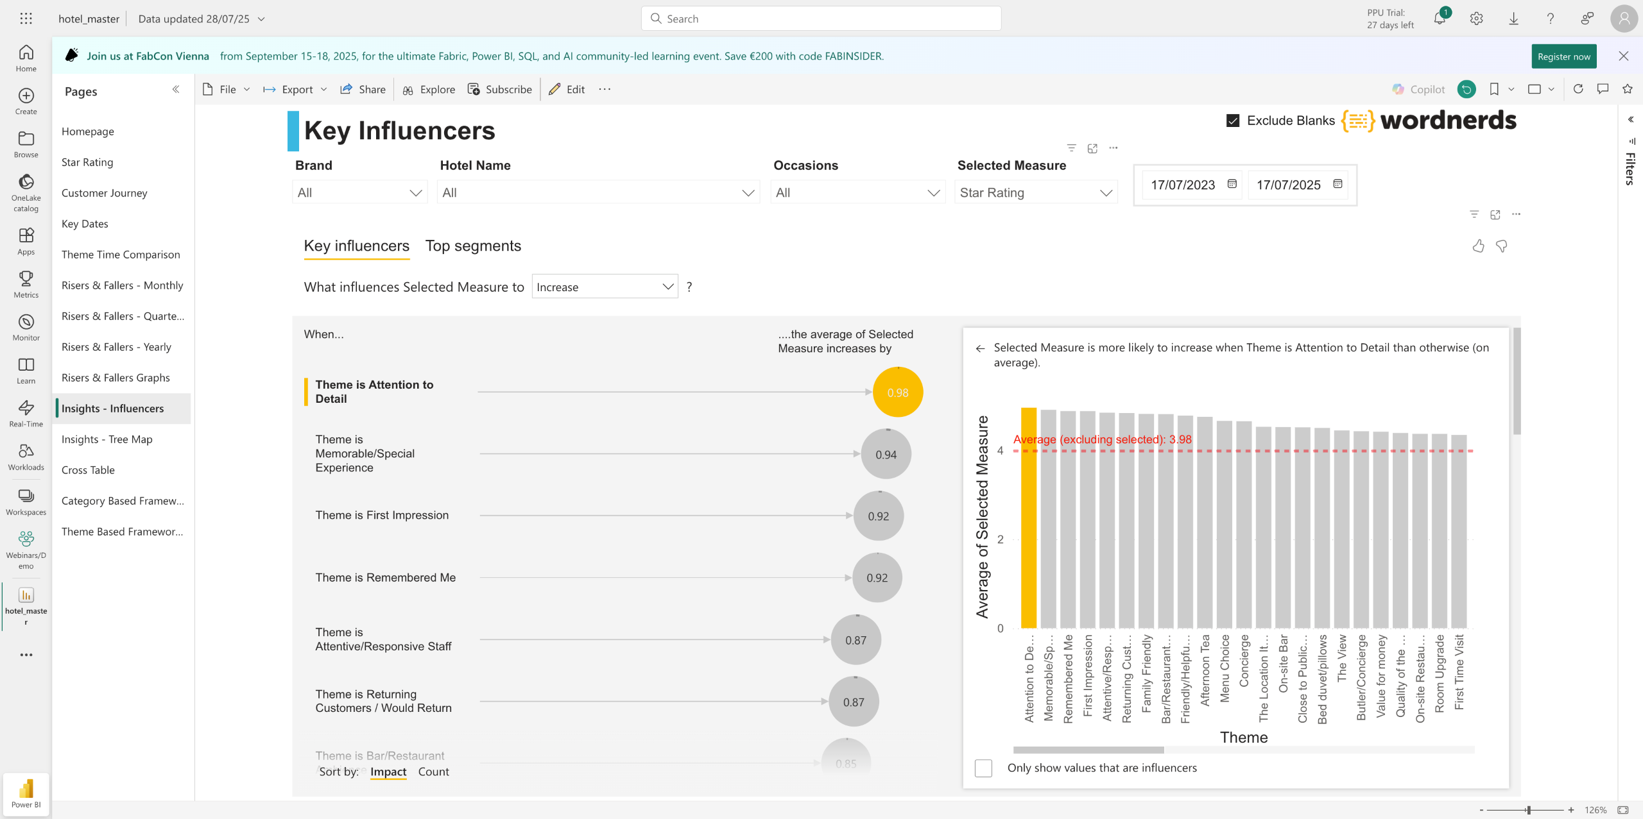Viewport: 1643px width, 819px height.
Task: Open the Increase direction dropdown
Action: pyautogui.click(x=605, y=287)
